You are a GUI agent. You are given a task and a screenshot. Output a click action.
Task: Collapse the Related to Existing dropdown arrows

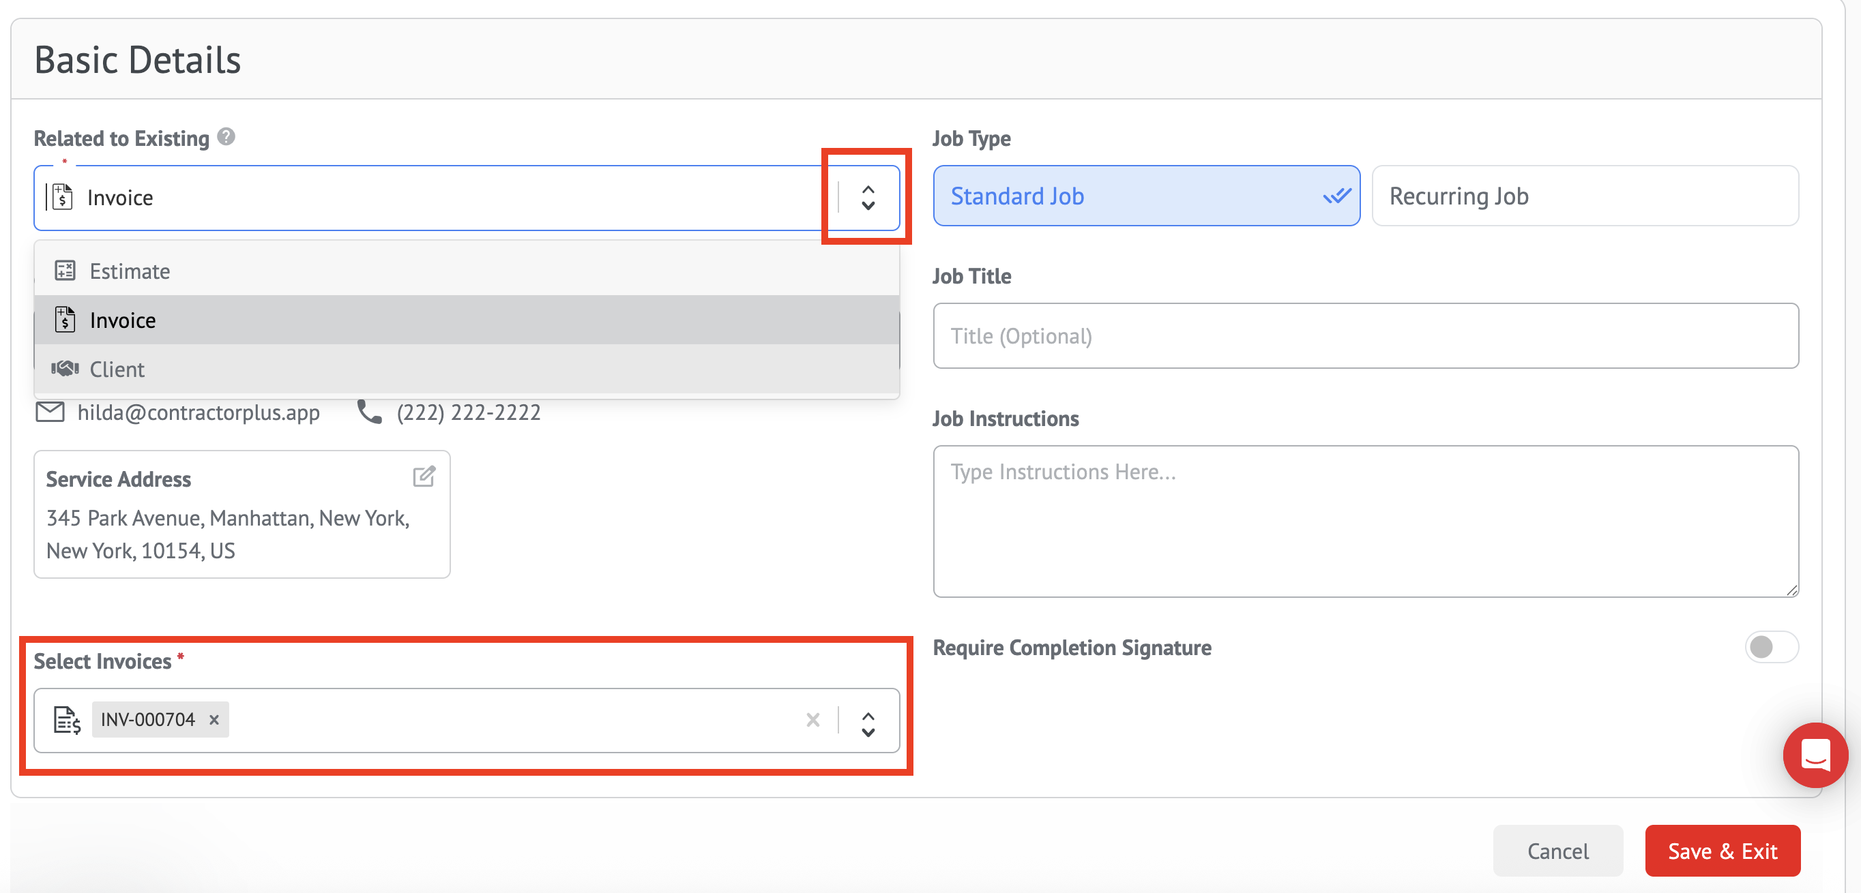pyautogui.click(x=868, y=198)
